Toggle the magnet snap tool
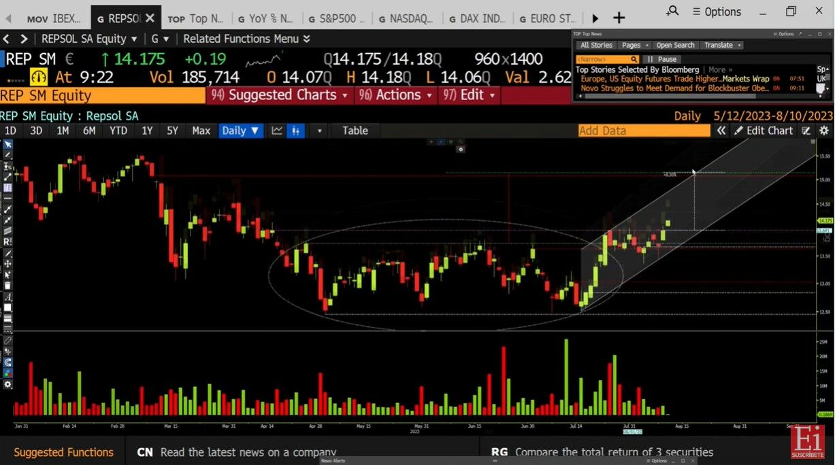The image size is (835, 465). tap(7, 363)
